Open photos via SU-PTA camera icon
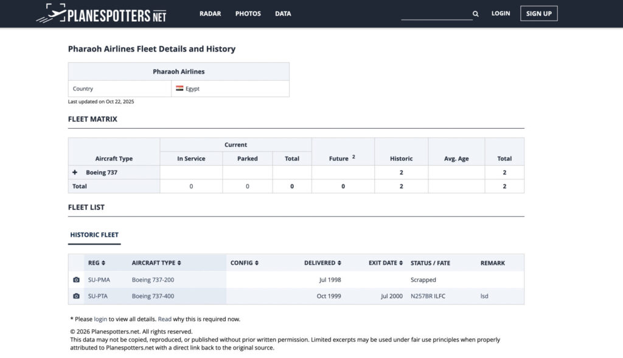 pos(76,296)
